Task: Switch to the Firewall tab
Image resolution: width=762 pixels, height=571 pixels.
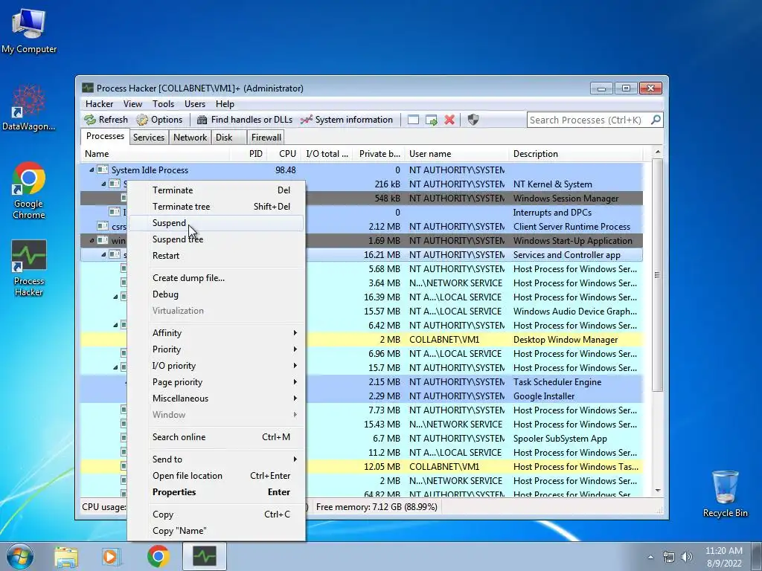Action: pyautogui.click(x=266, y=138)
